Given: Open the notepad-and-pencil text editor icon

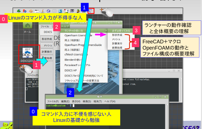Looking at the screenshot, I should coord(42,11).
